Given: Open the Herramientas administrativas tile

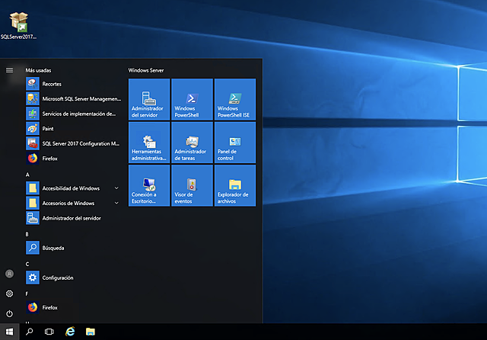Looking at the screenshot, I should point(149,143).
